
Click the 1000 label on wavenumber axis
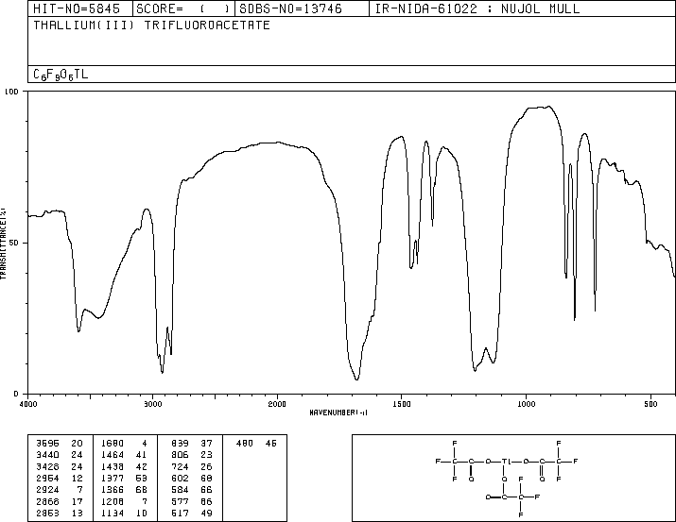click(526, 404)
